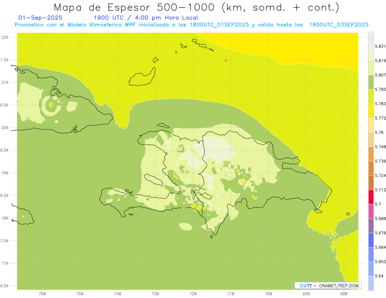Select the date text '01-Sep-2025'

(41, 18)
